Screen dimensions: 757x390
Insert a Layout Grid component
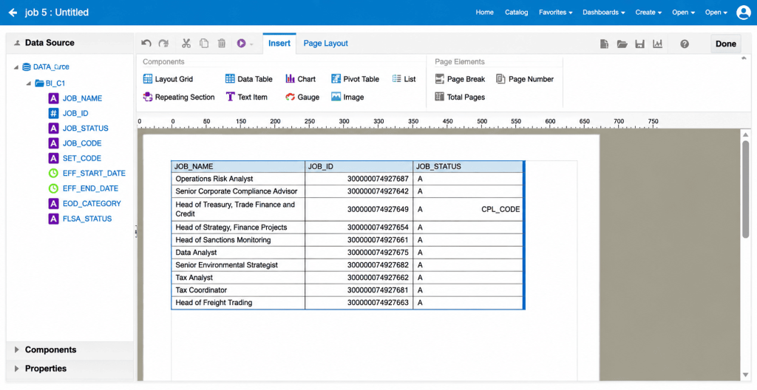coord(168,79)
